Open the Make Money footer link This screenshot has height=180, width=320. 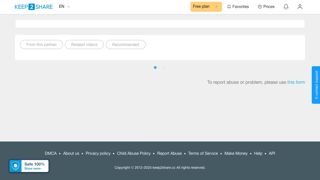[236, 153]
